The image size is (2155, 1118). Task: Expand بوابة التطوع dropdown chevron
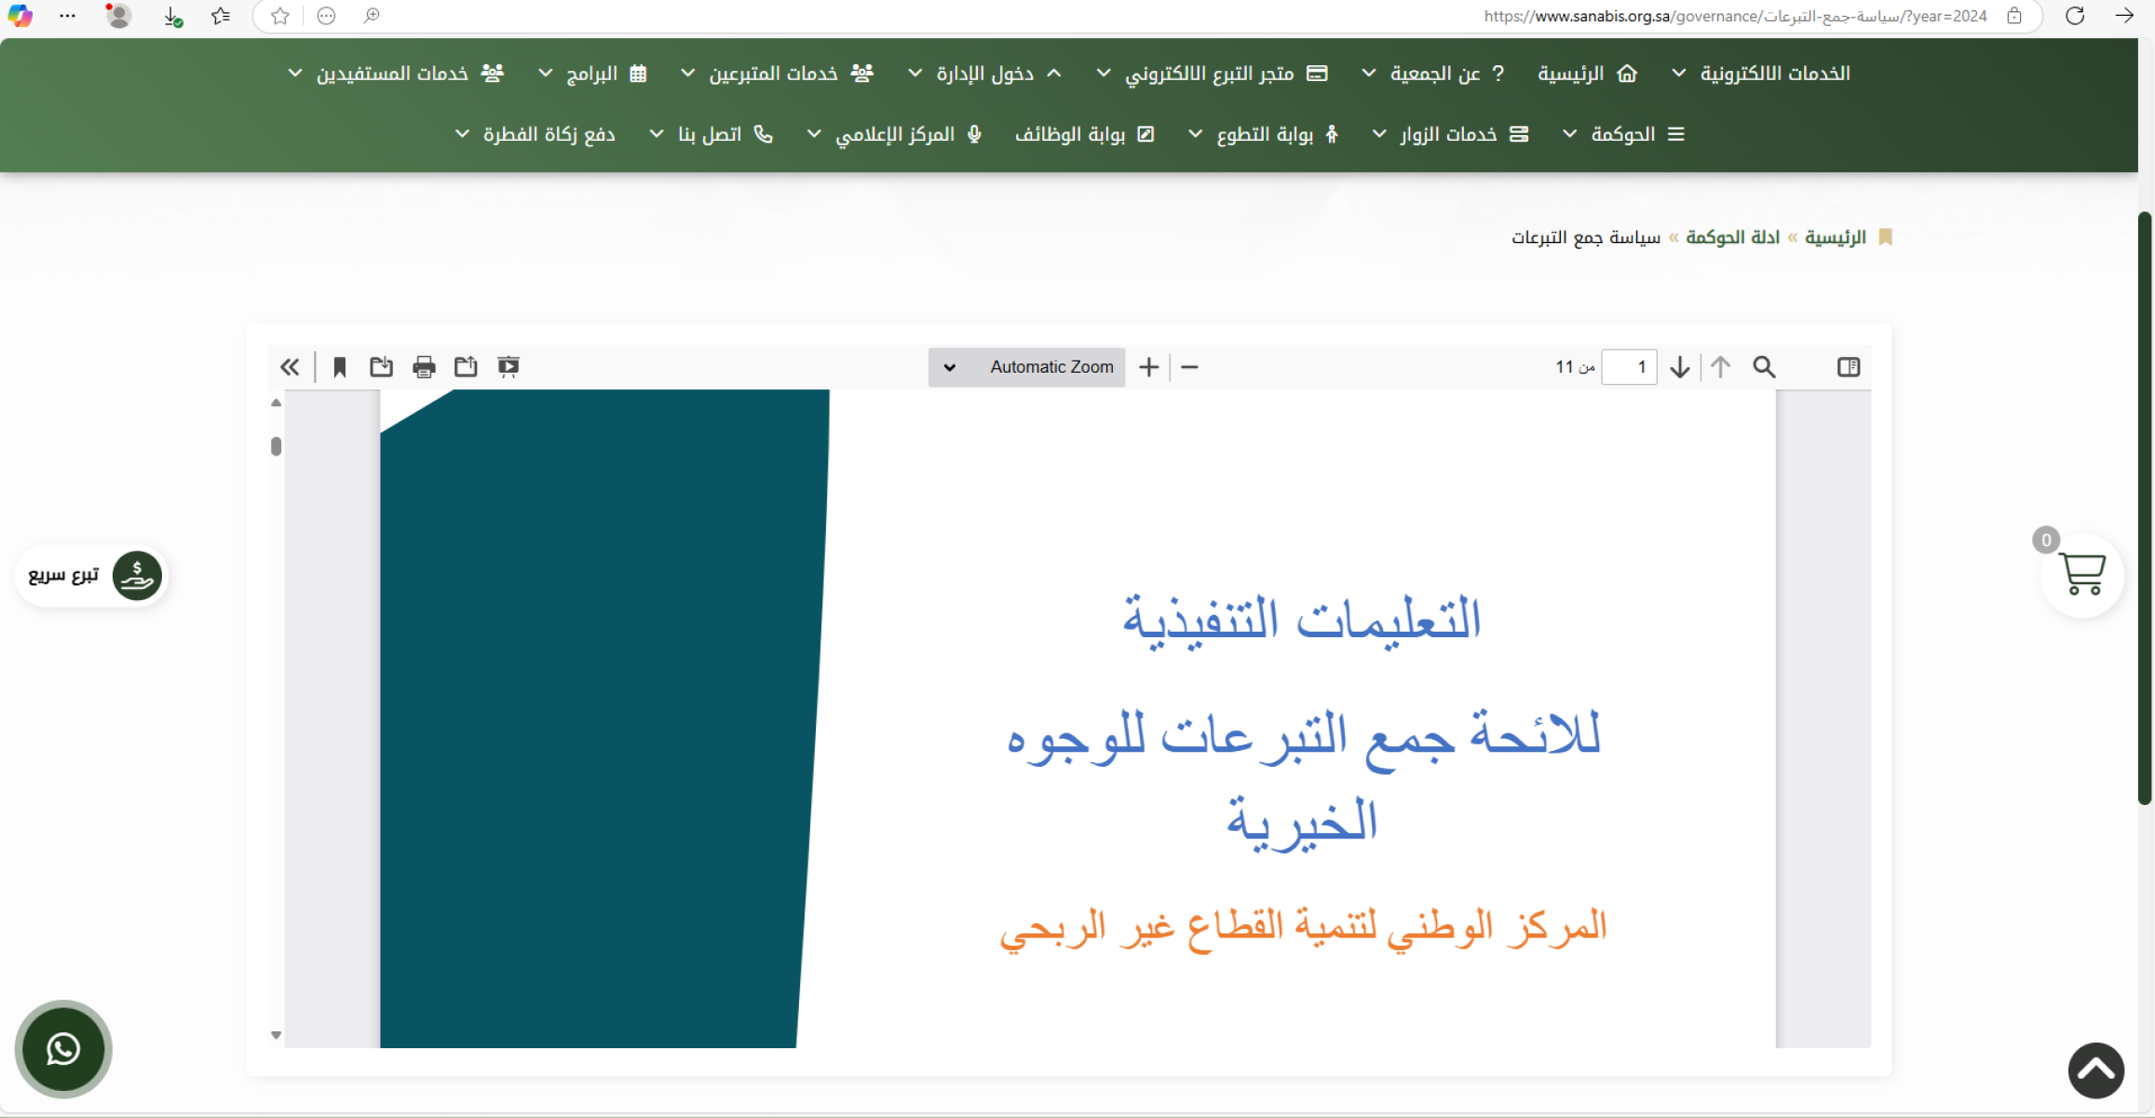1195,134
